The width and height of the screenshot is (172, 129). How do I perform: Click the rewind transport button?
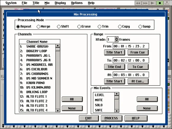tap(138, 3)
